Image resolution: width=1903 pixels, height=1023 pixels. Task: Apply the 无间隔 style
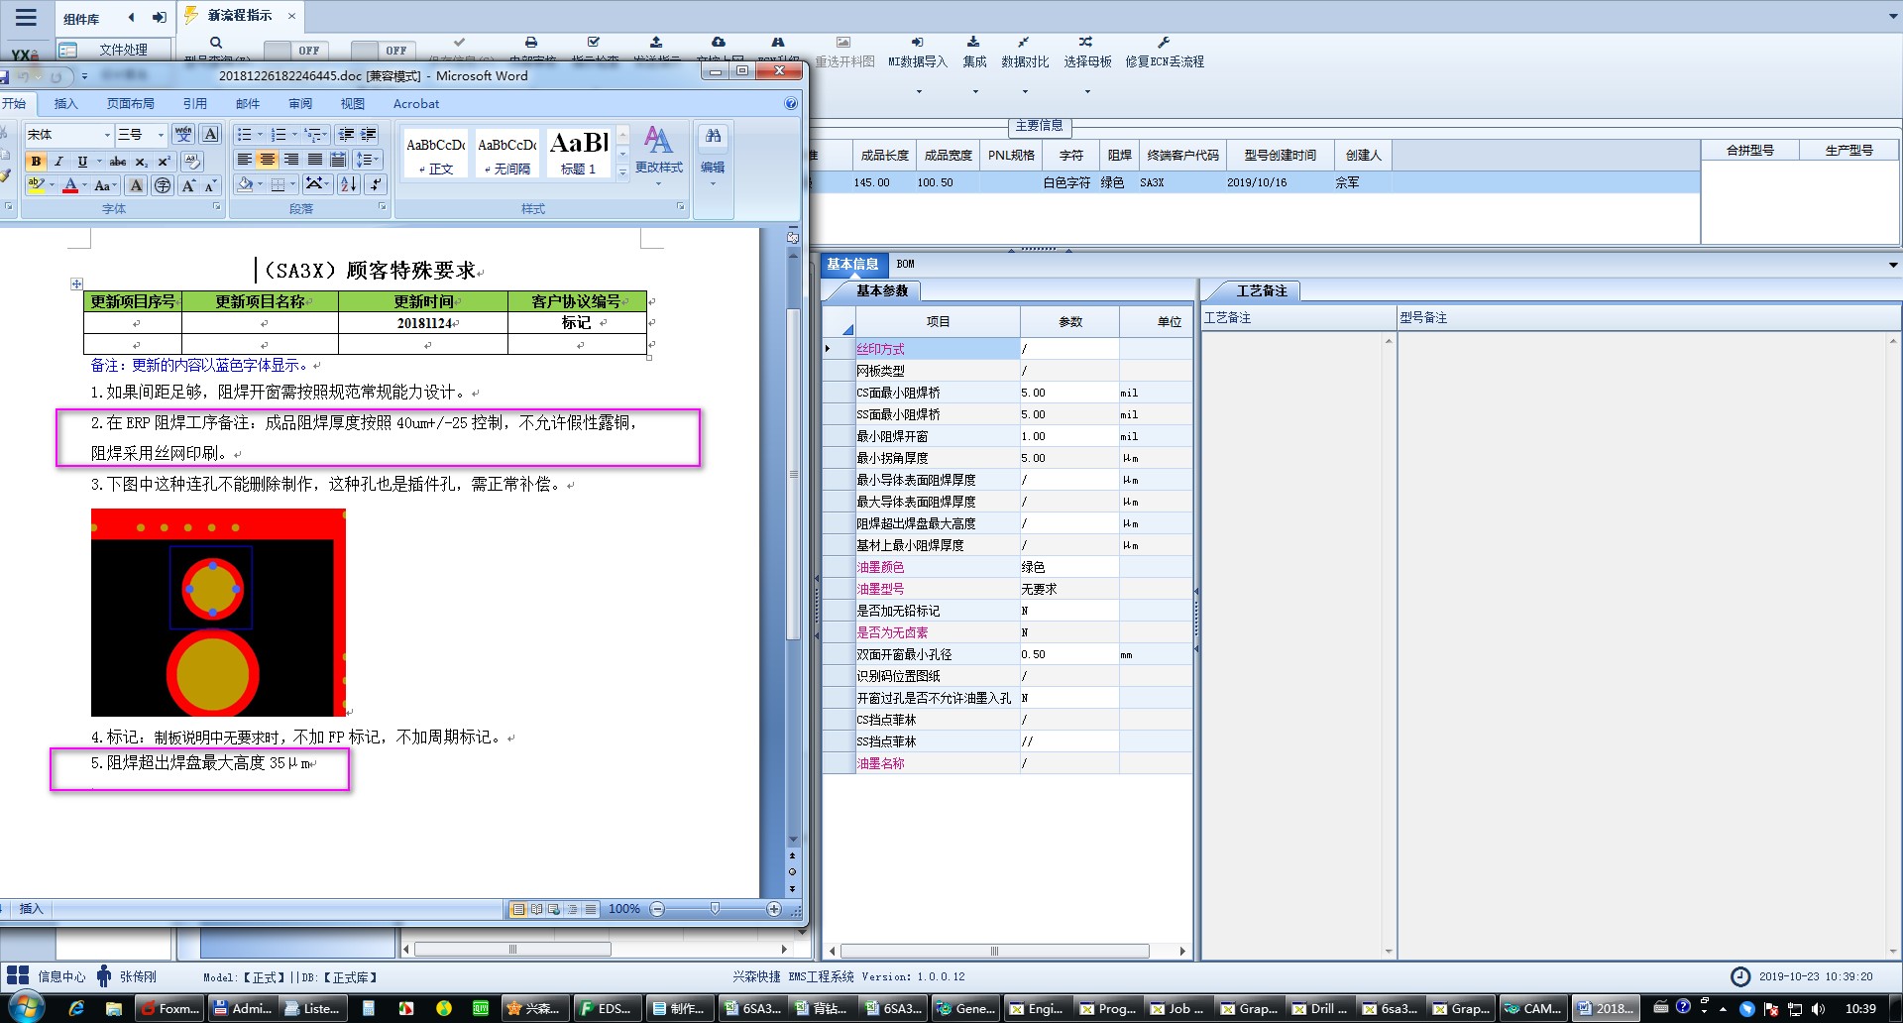(506, 154)
